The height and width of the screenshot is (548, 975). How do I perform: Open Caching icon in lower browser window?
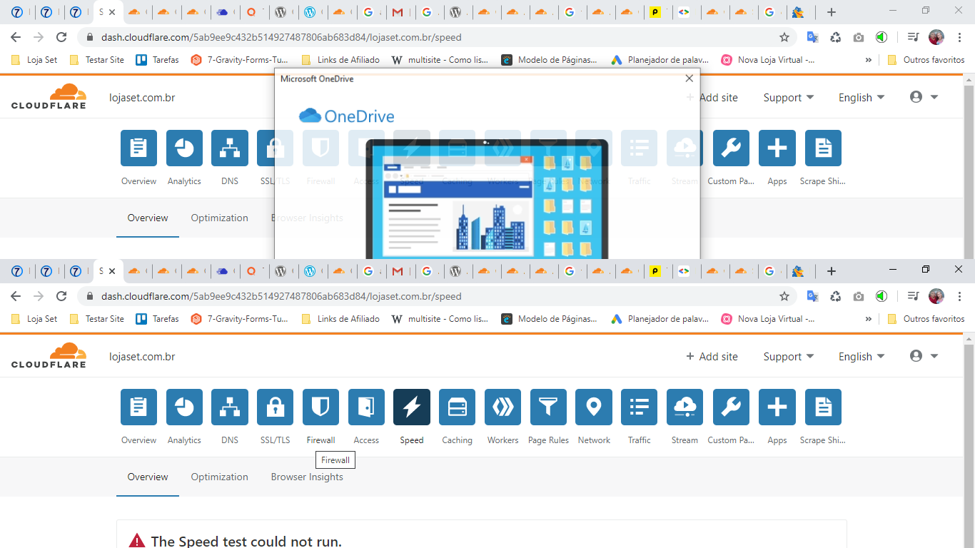coord(457,407)
